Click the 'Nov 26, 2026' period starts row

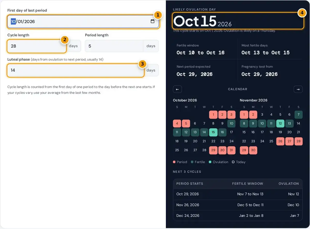tap(238, 205)
